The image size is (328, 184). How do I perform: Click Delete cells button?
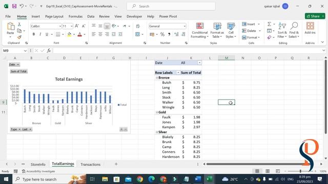249,31
